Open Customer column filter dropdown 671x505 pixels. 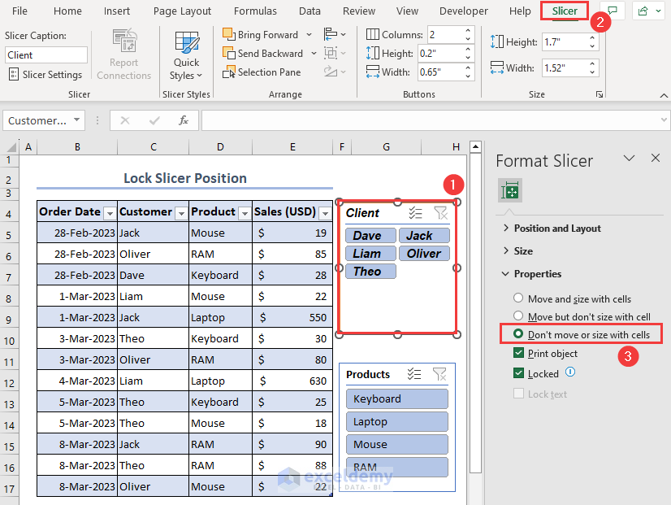(x=182, y=213)
